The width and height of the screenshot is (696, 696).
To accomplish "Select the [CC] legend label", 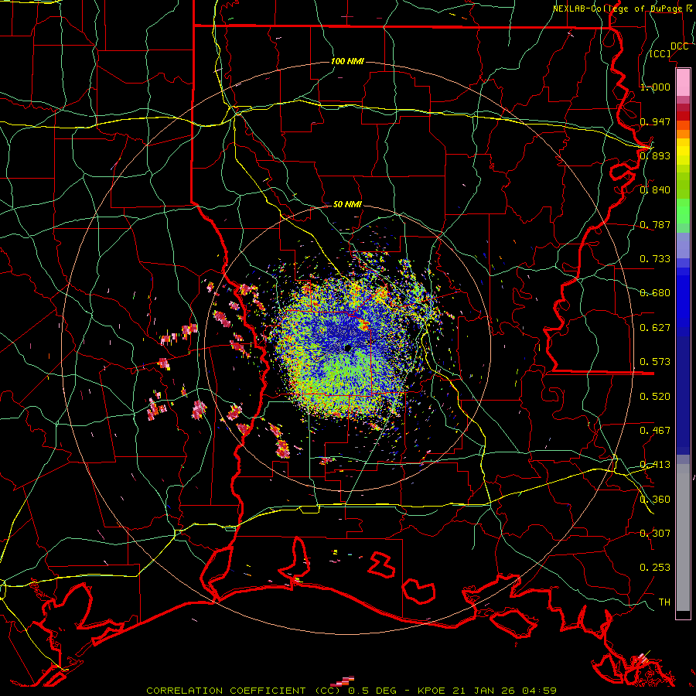I will (x=660, y=53).
